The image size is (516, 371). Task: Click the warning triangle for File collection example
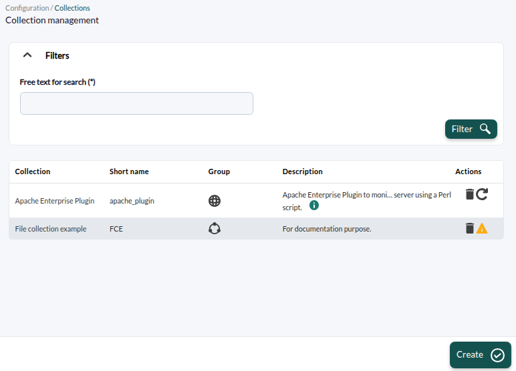click(x=482, y=228)
